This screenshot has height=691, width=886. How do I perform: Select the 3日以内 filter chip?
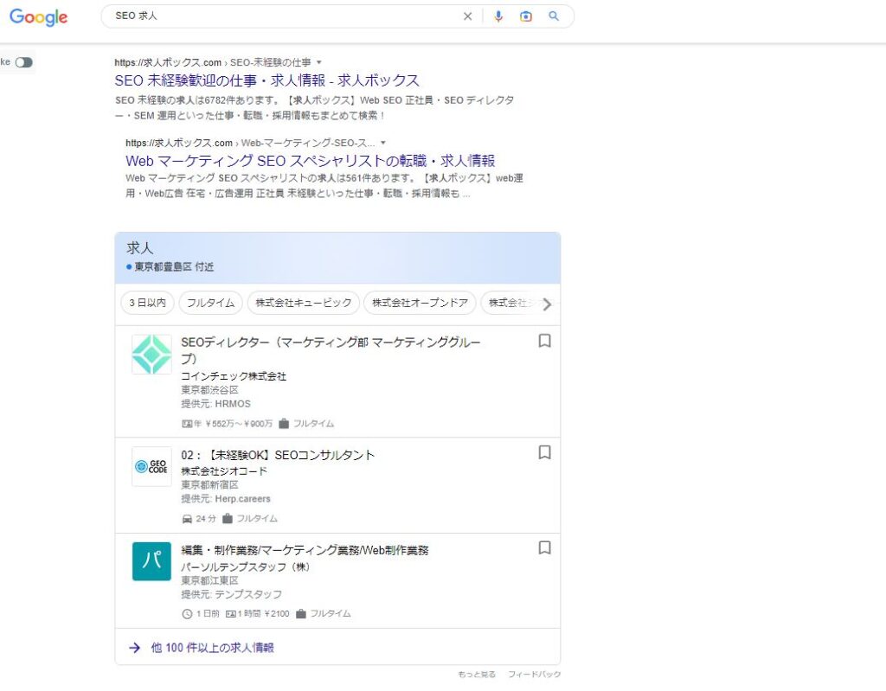coord(147,303)
